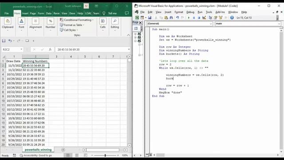The width and height of the screenshot is (284, 160).
Task: Click the Excel vertical scrollbar down arrow
Action: pyautogui.click(x=130, y=145)
